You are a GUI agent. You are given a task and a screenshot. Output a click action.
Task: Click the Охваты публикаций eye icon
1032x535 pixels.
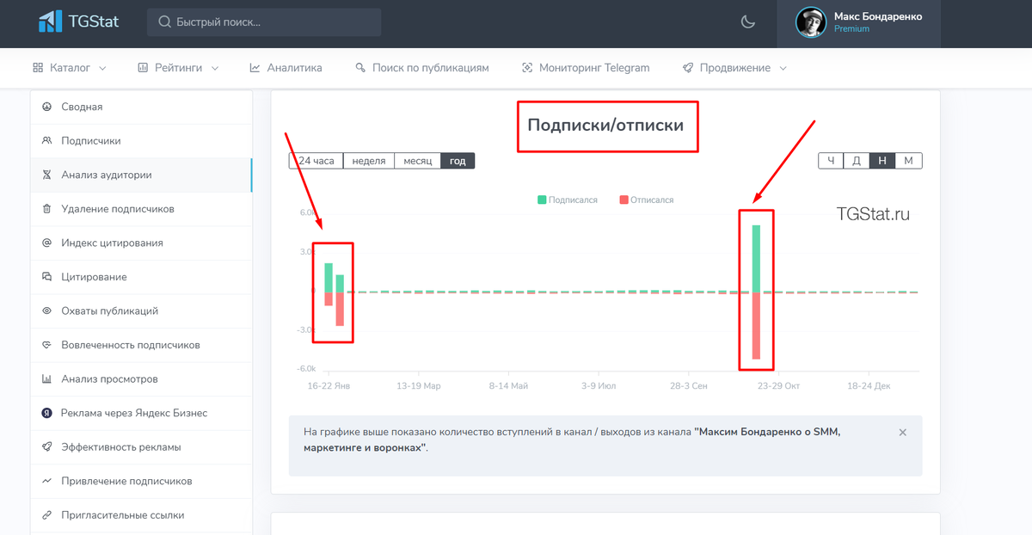[x=46, y=311]
